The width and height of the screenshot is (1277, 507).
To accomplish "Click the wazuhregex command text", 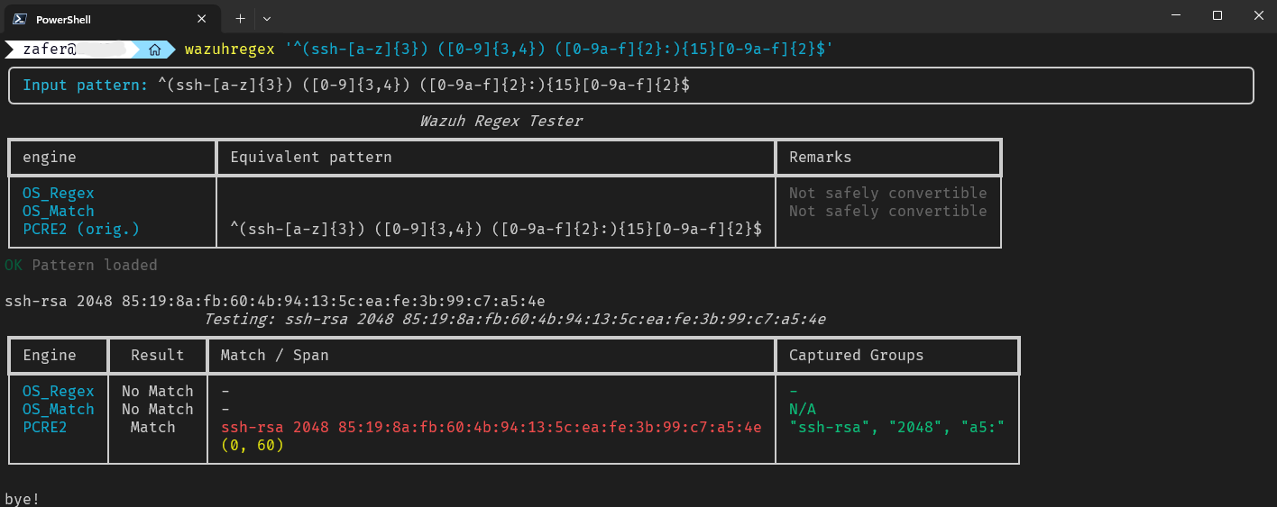I will tap(229, 49).
